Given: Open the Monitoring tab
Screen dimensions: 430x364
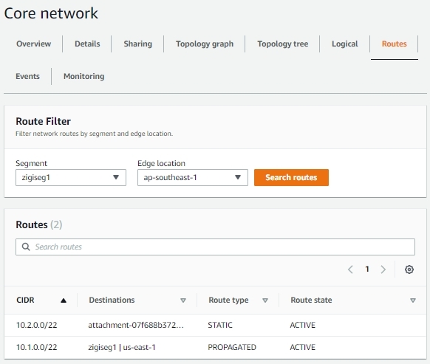Looking at the screenshot, I should click(x=84, y=76).
